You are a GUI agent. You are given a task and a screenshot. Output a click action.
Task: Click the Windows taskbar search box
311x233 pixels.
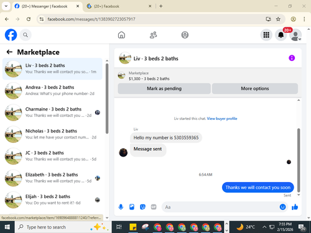(62, 227)
